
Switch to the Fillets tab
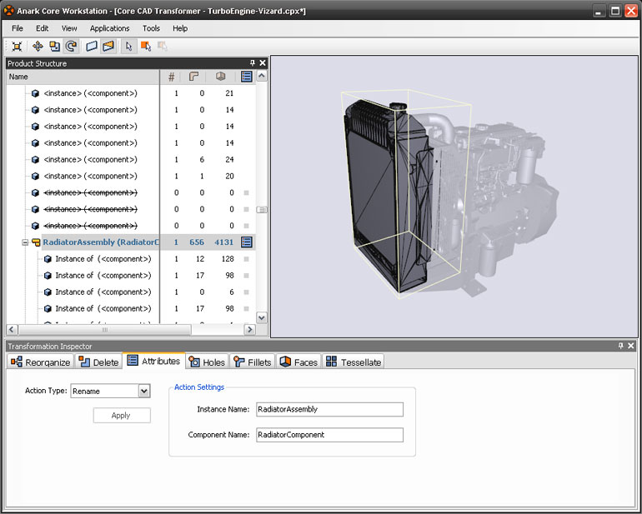[252, 362]
